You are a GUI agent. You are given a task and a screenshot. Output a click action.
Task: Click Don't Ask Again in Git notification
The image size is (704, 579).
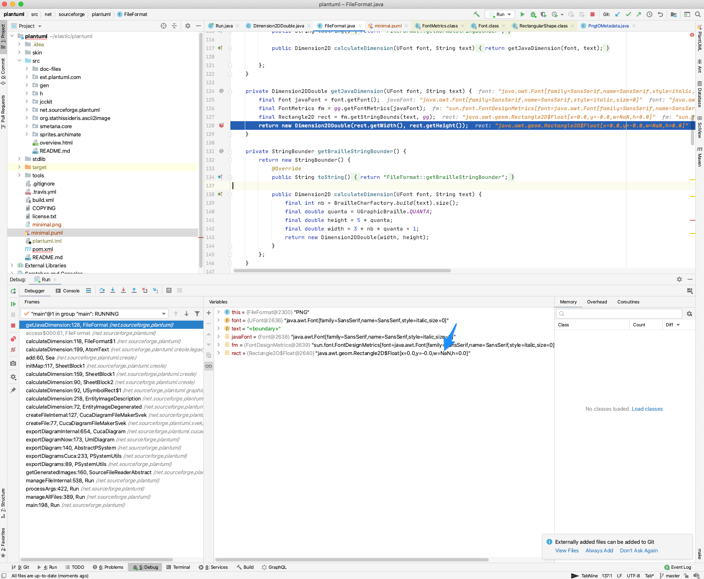pos(638,551)
